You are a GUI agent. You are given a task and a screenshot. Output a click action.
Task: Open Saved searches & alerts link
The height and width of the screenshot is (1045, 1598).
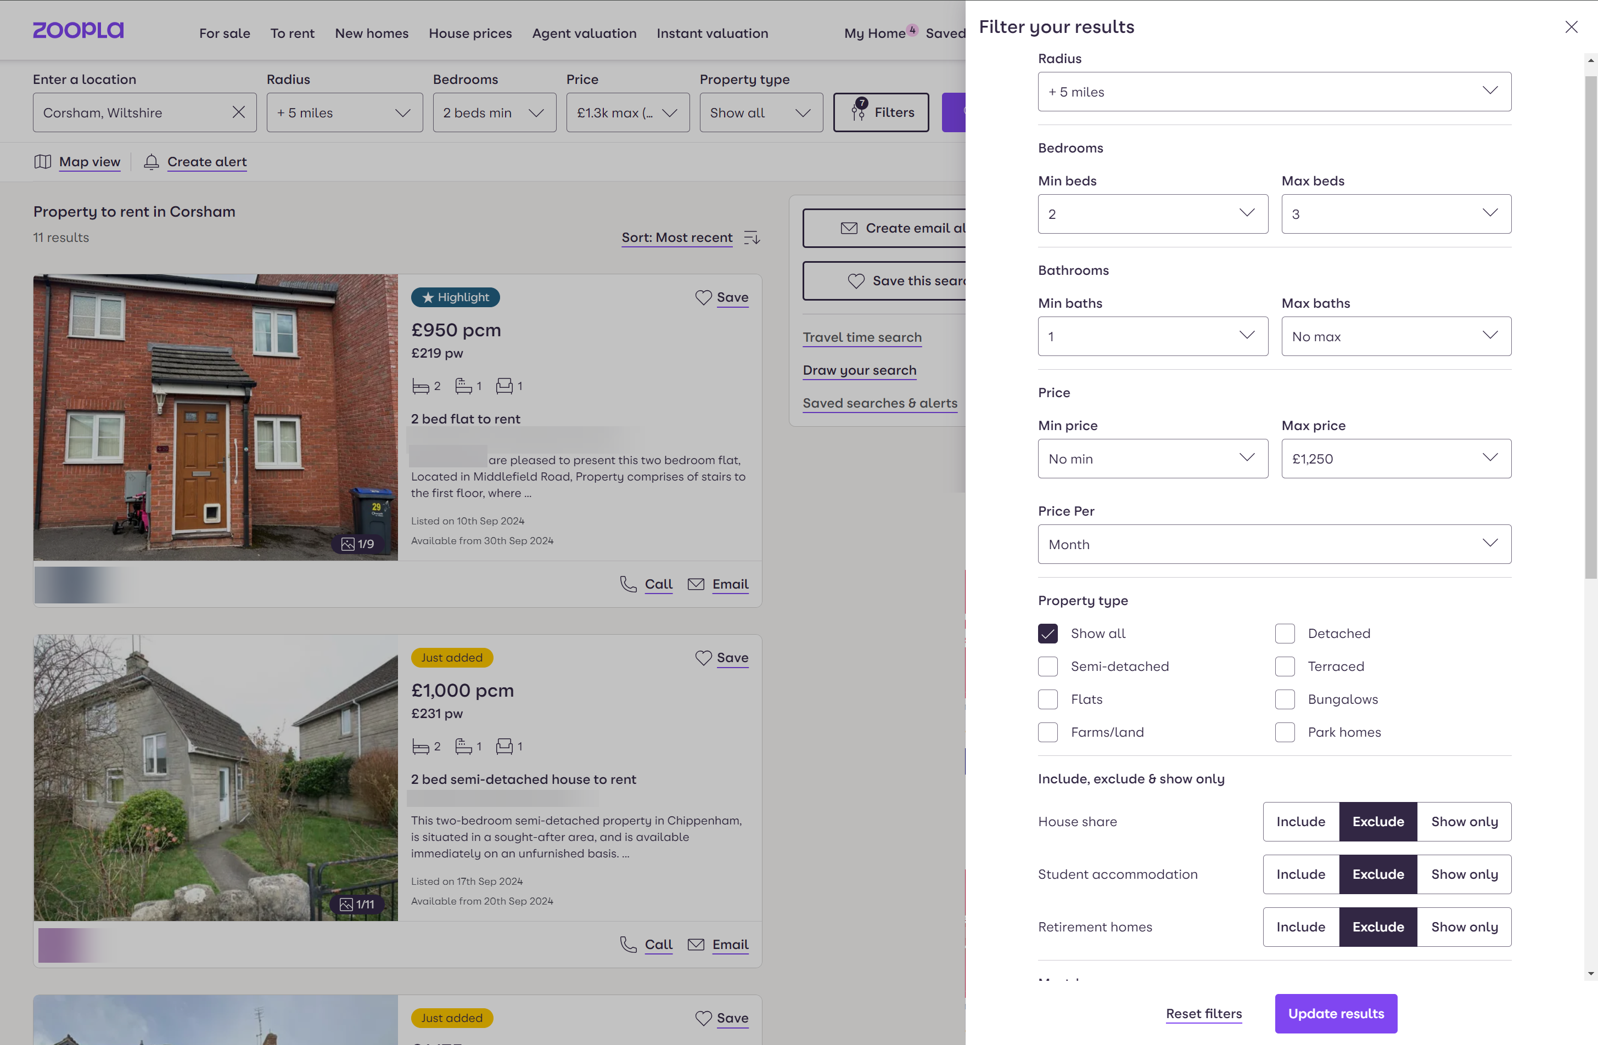click(x=879, y=403)
